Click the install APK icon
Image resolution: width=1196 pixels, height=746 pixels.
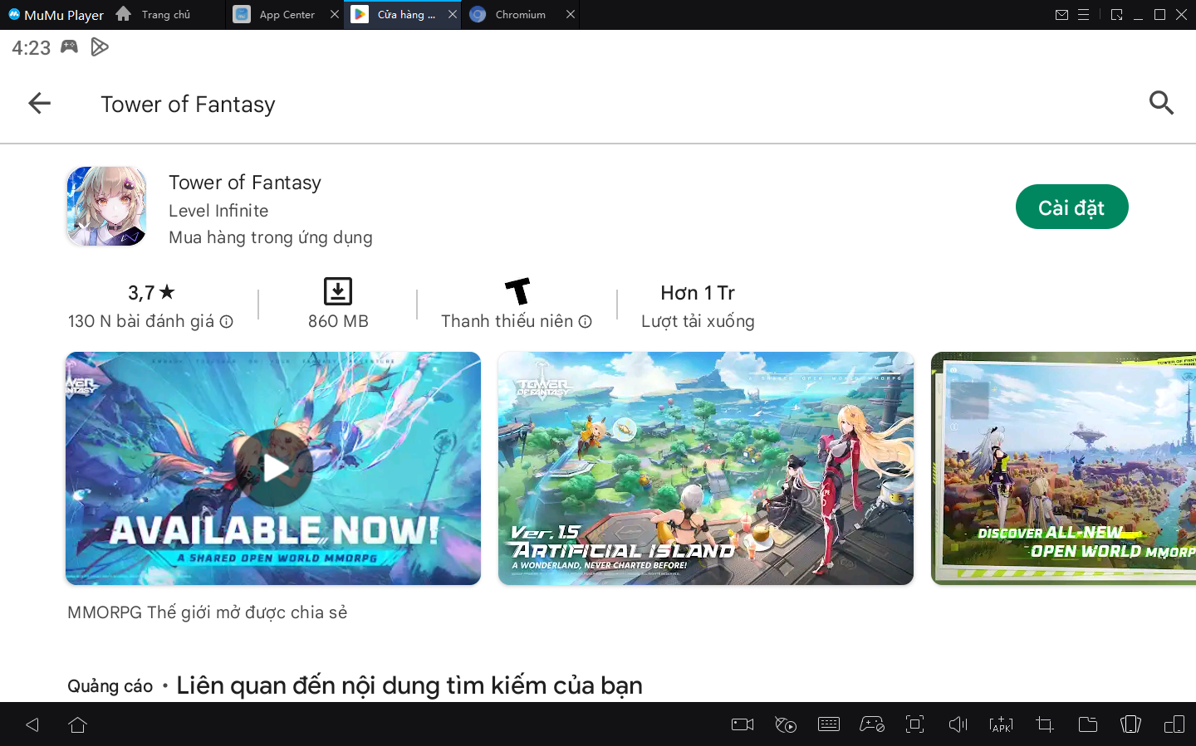coord(1001,724)
